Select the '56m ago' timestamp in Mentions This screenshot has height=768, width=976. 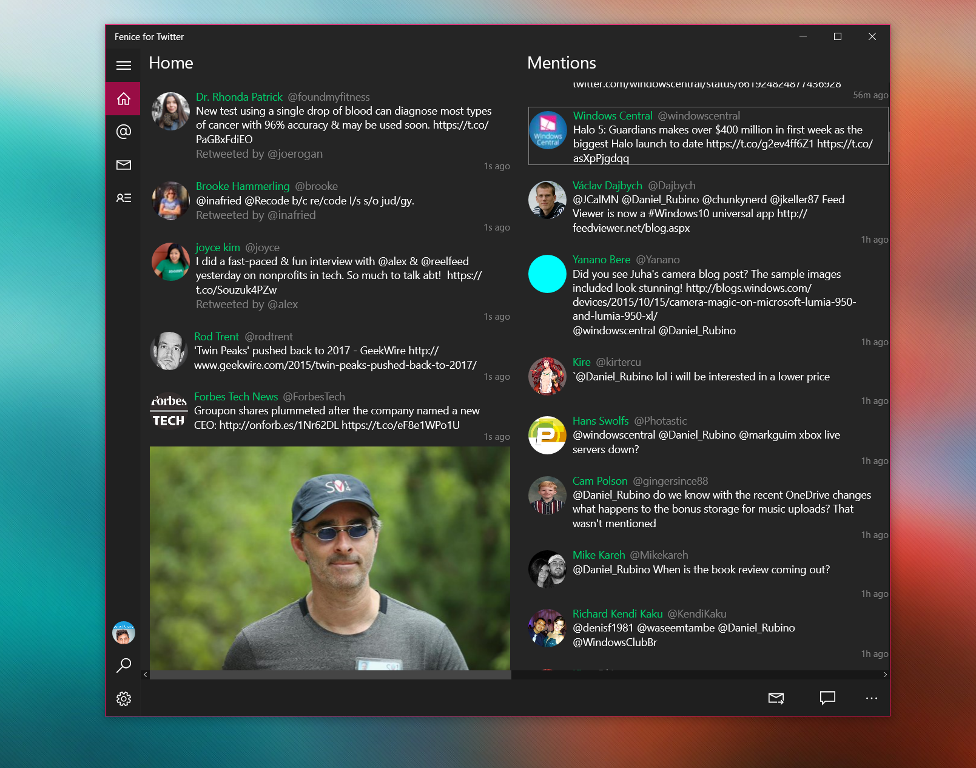[x=870, y=95]
